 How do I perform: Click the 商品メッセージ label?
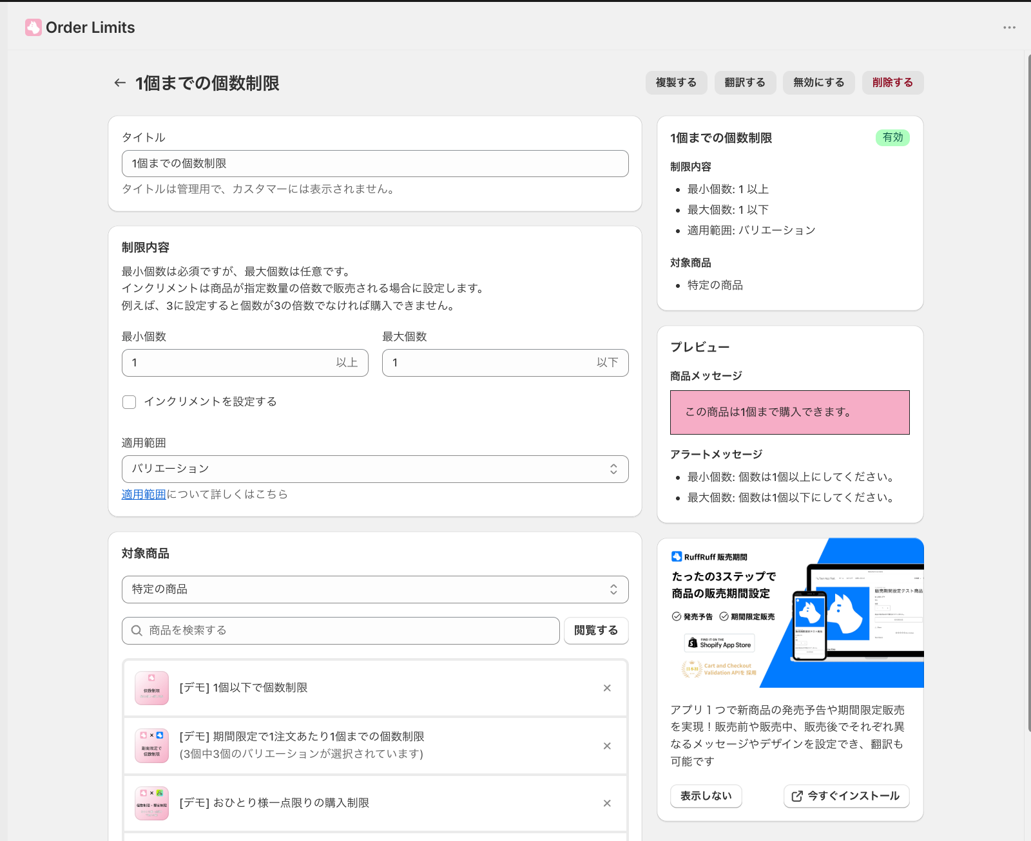pos(706,376)
